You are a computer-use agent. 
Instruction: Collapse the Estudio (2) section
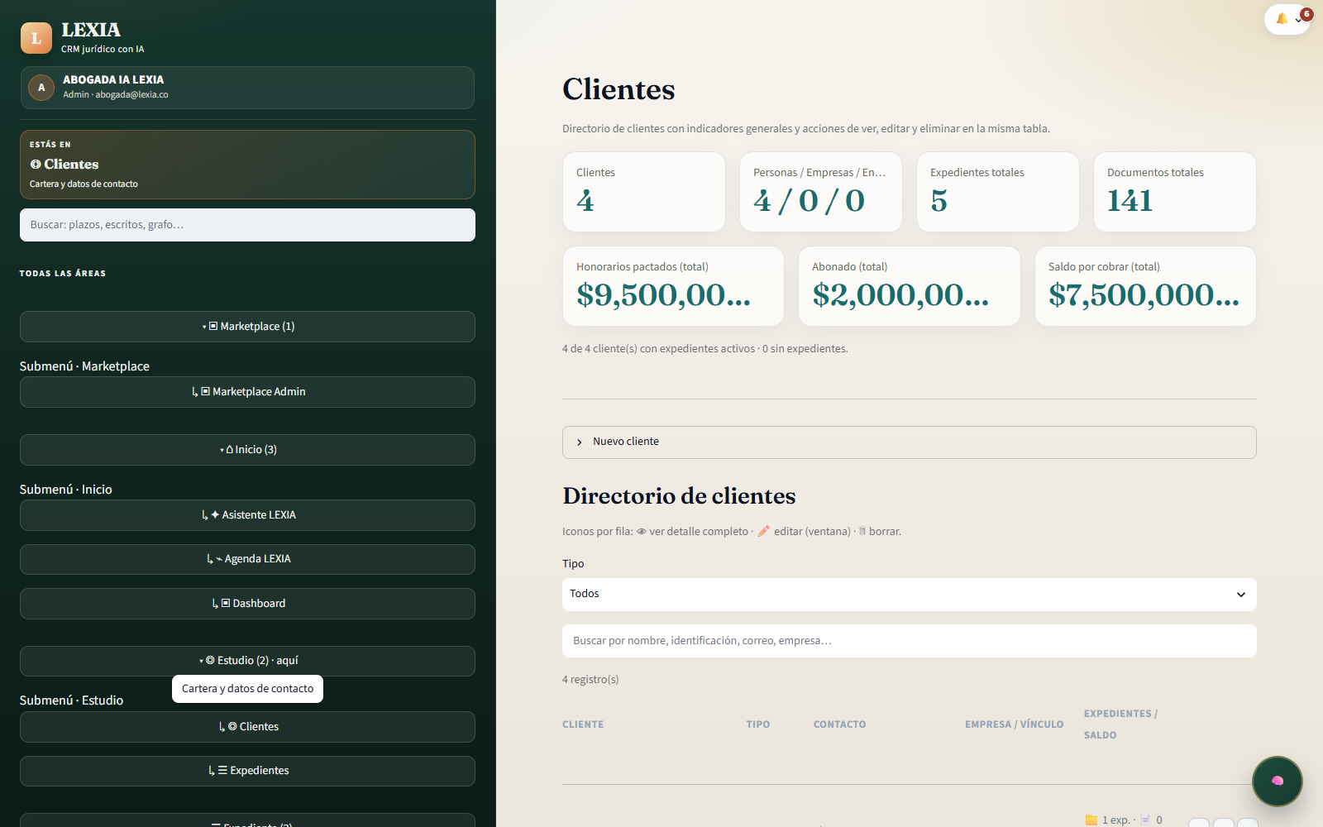tap(247, 661)
